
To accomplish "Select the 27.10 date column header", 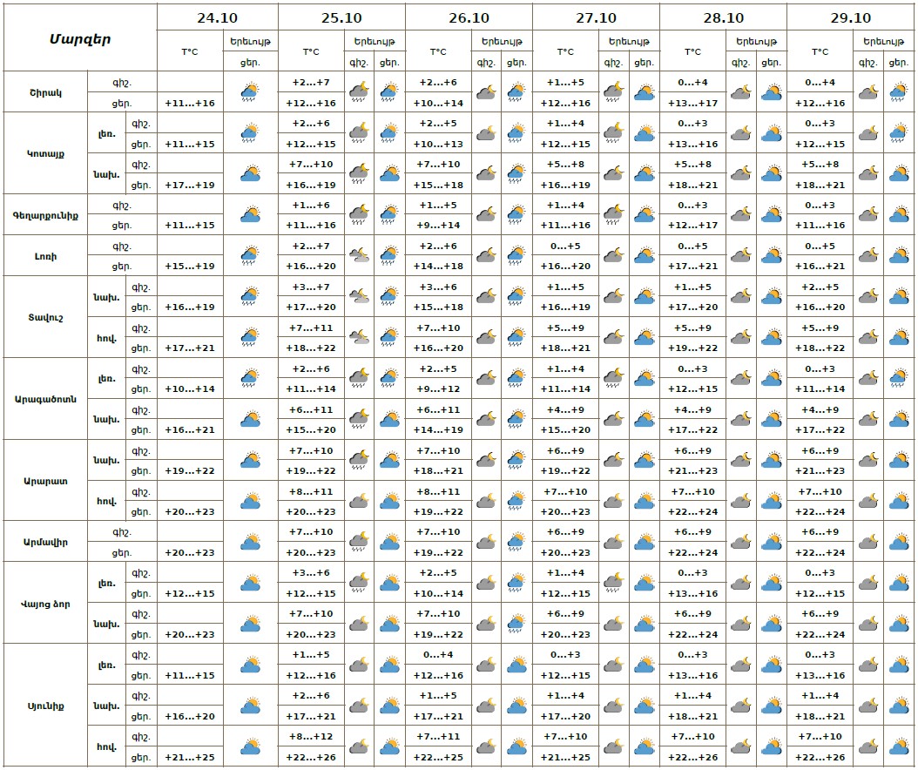I will pyautogui.click(x=596, y=17).
